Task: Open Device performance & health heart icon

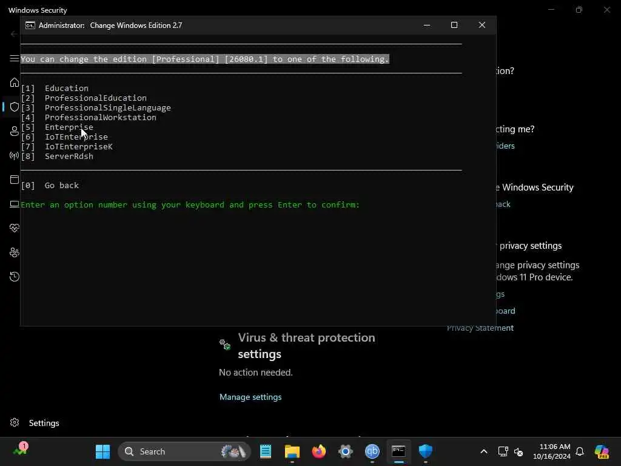Action: [x=15, y=228]
